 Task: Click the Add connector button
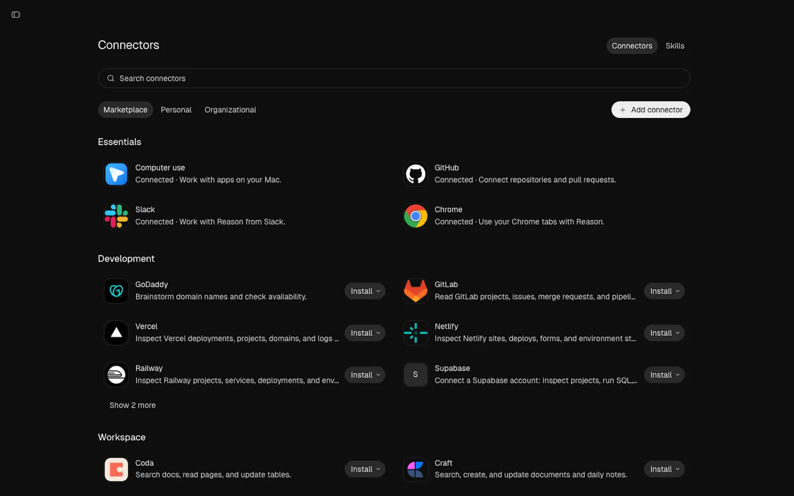tap(651, 110)
